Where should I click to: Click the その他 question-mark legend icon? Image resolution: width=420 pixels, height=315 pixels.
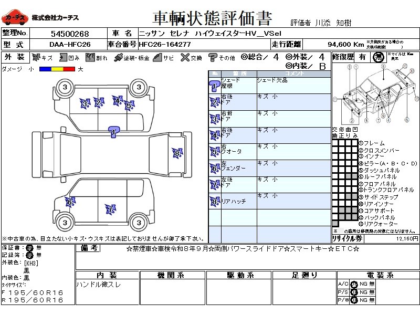point(213,57)
